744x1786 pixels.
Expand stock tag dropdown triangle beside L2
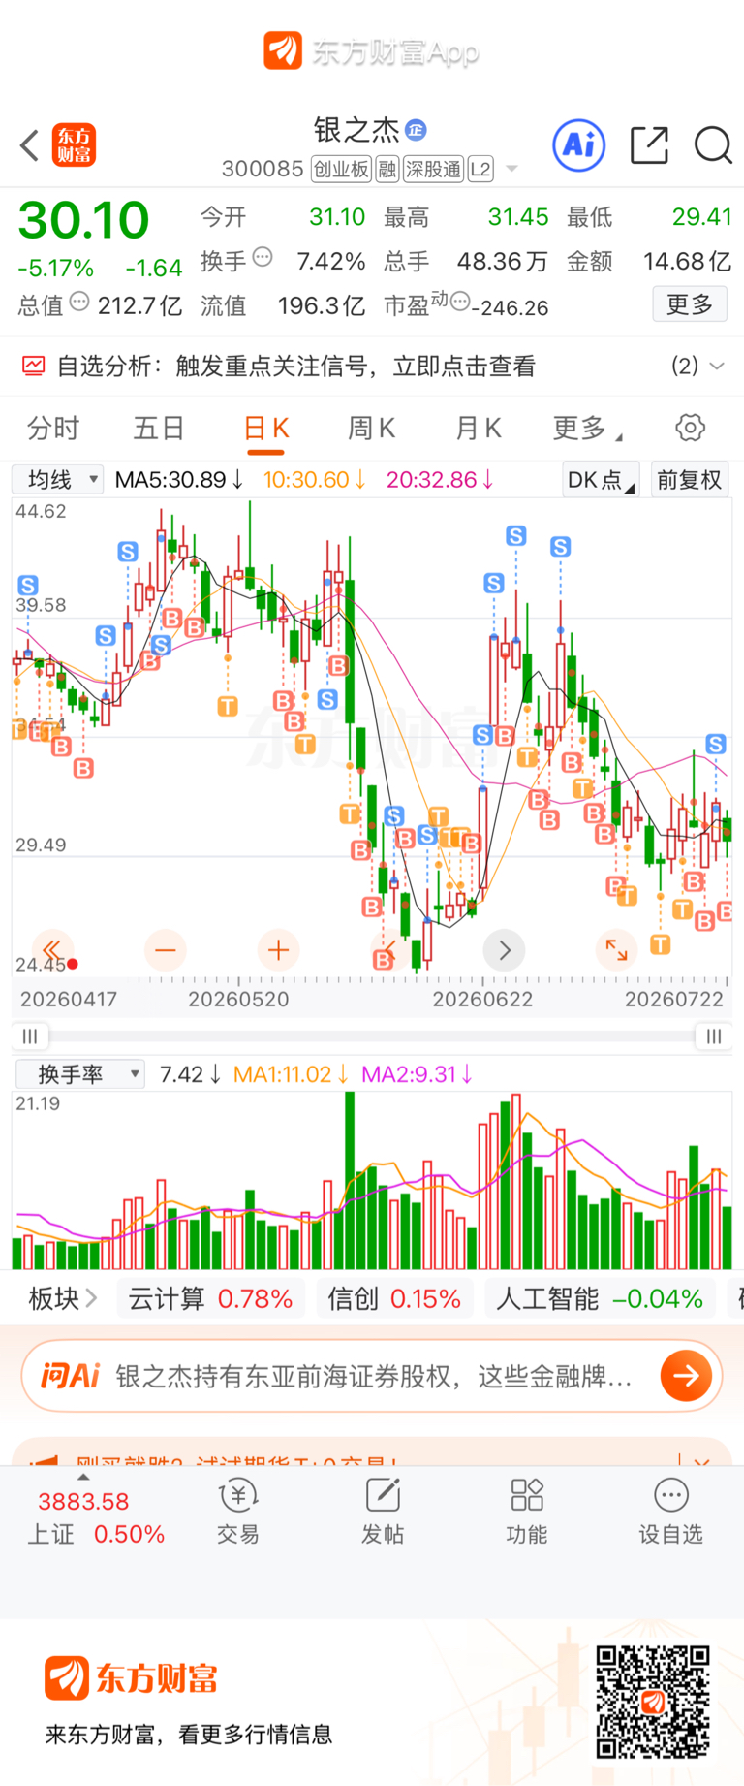pos(512,170)
